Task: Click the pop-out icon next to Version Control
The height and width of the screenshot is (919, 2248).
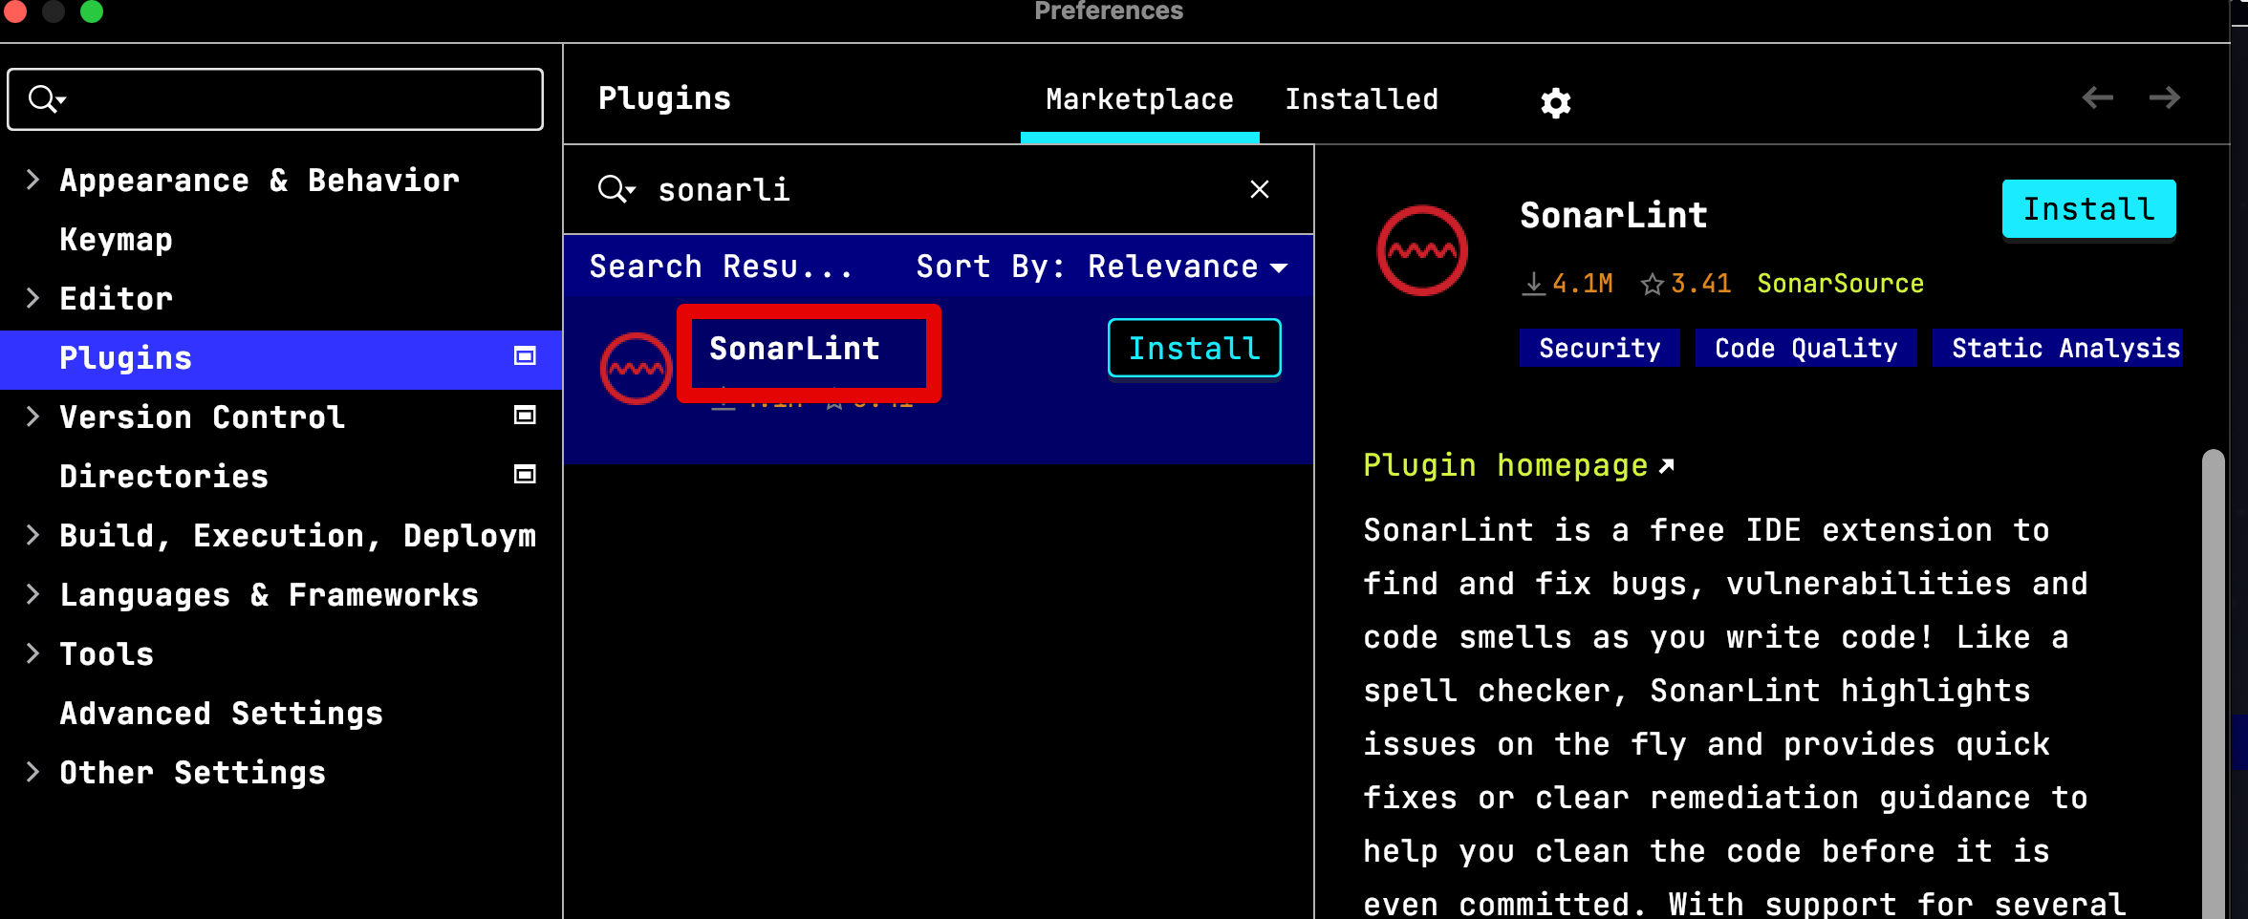Action: click(525, 417)
